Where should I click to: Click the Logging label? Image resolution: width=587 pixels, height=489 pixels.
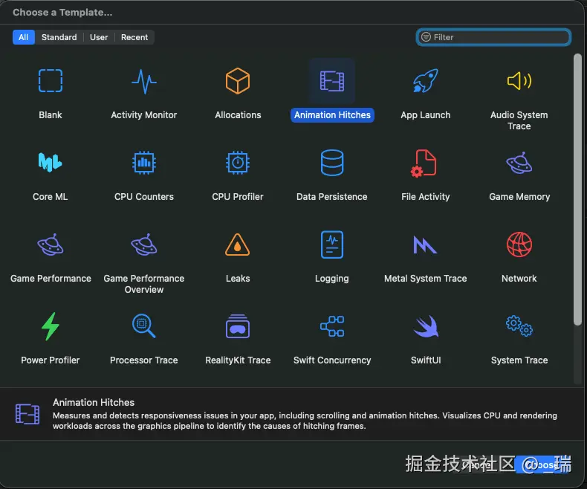point(332,279)
